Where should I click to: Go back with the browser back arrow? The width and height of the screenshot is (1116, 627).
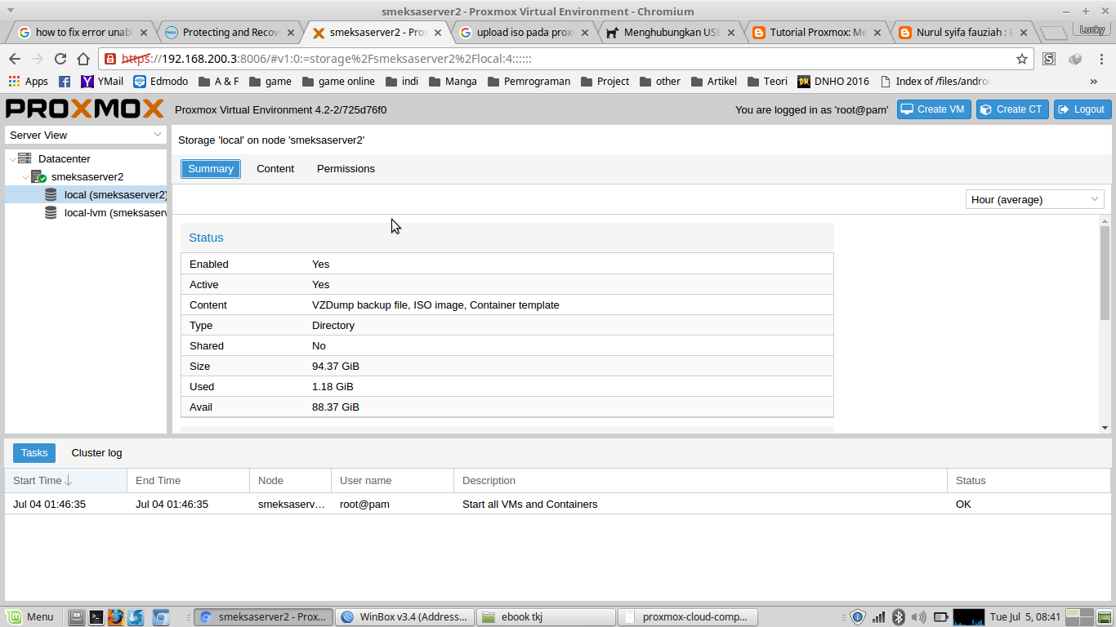pyautogui.click(x=15, y=59)
